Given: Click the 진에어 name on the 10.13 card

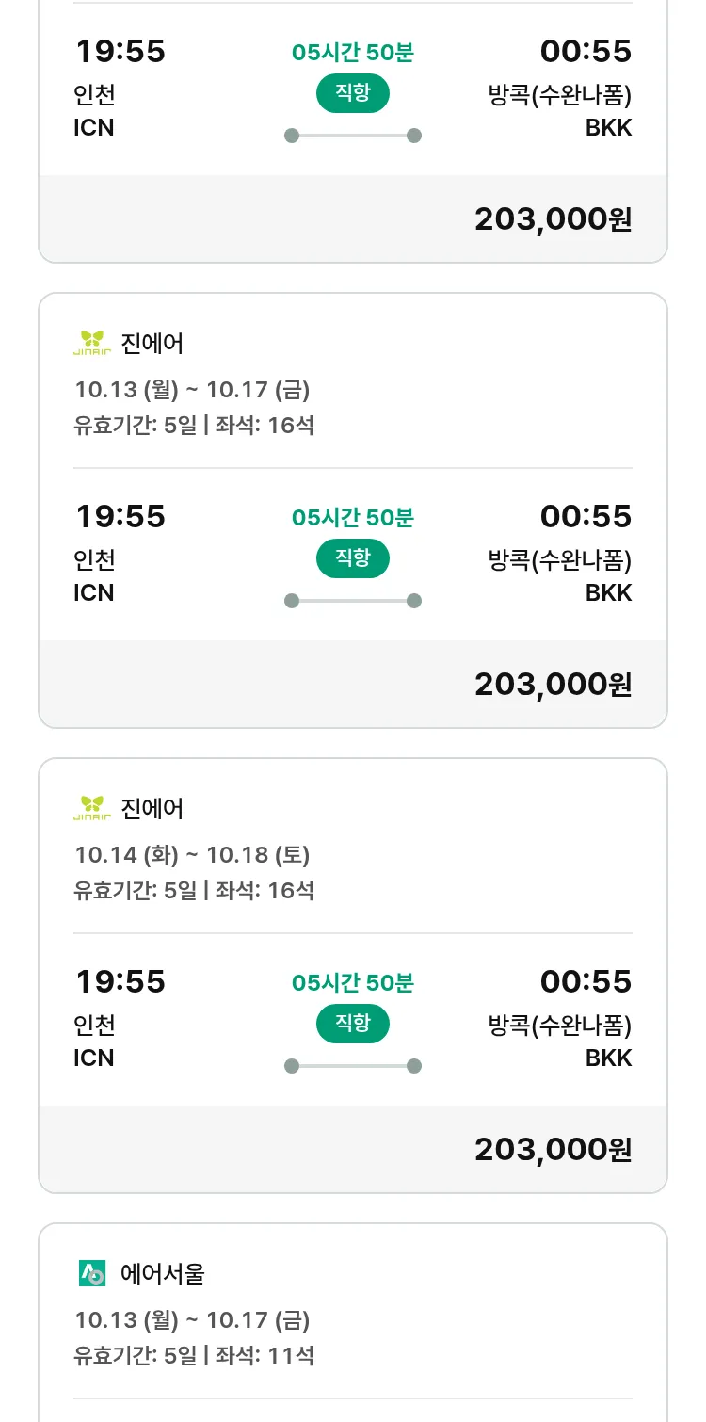Looking at the screenshot, I should point(152,344).
